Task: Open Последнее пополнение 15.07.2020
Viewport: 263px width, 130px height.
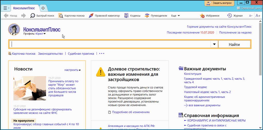Action: pos(190,32)
